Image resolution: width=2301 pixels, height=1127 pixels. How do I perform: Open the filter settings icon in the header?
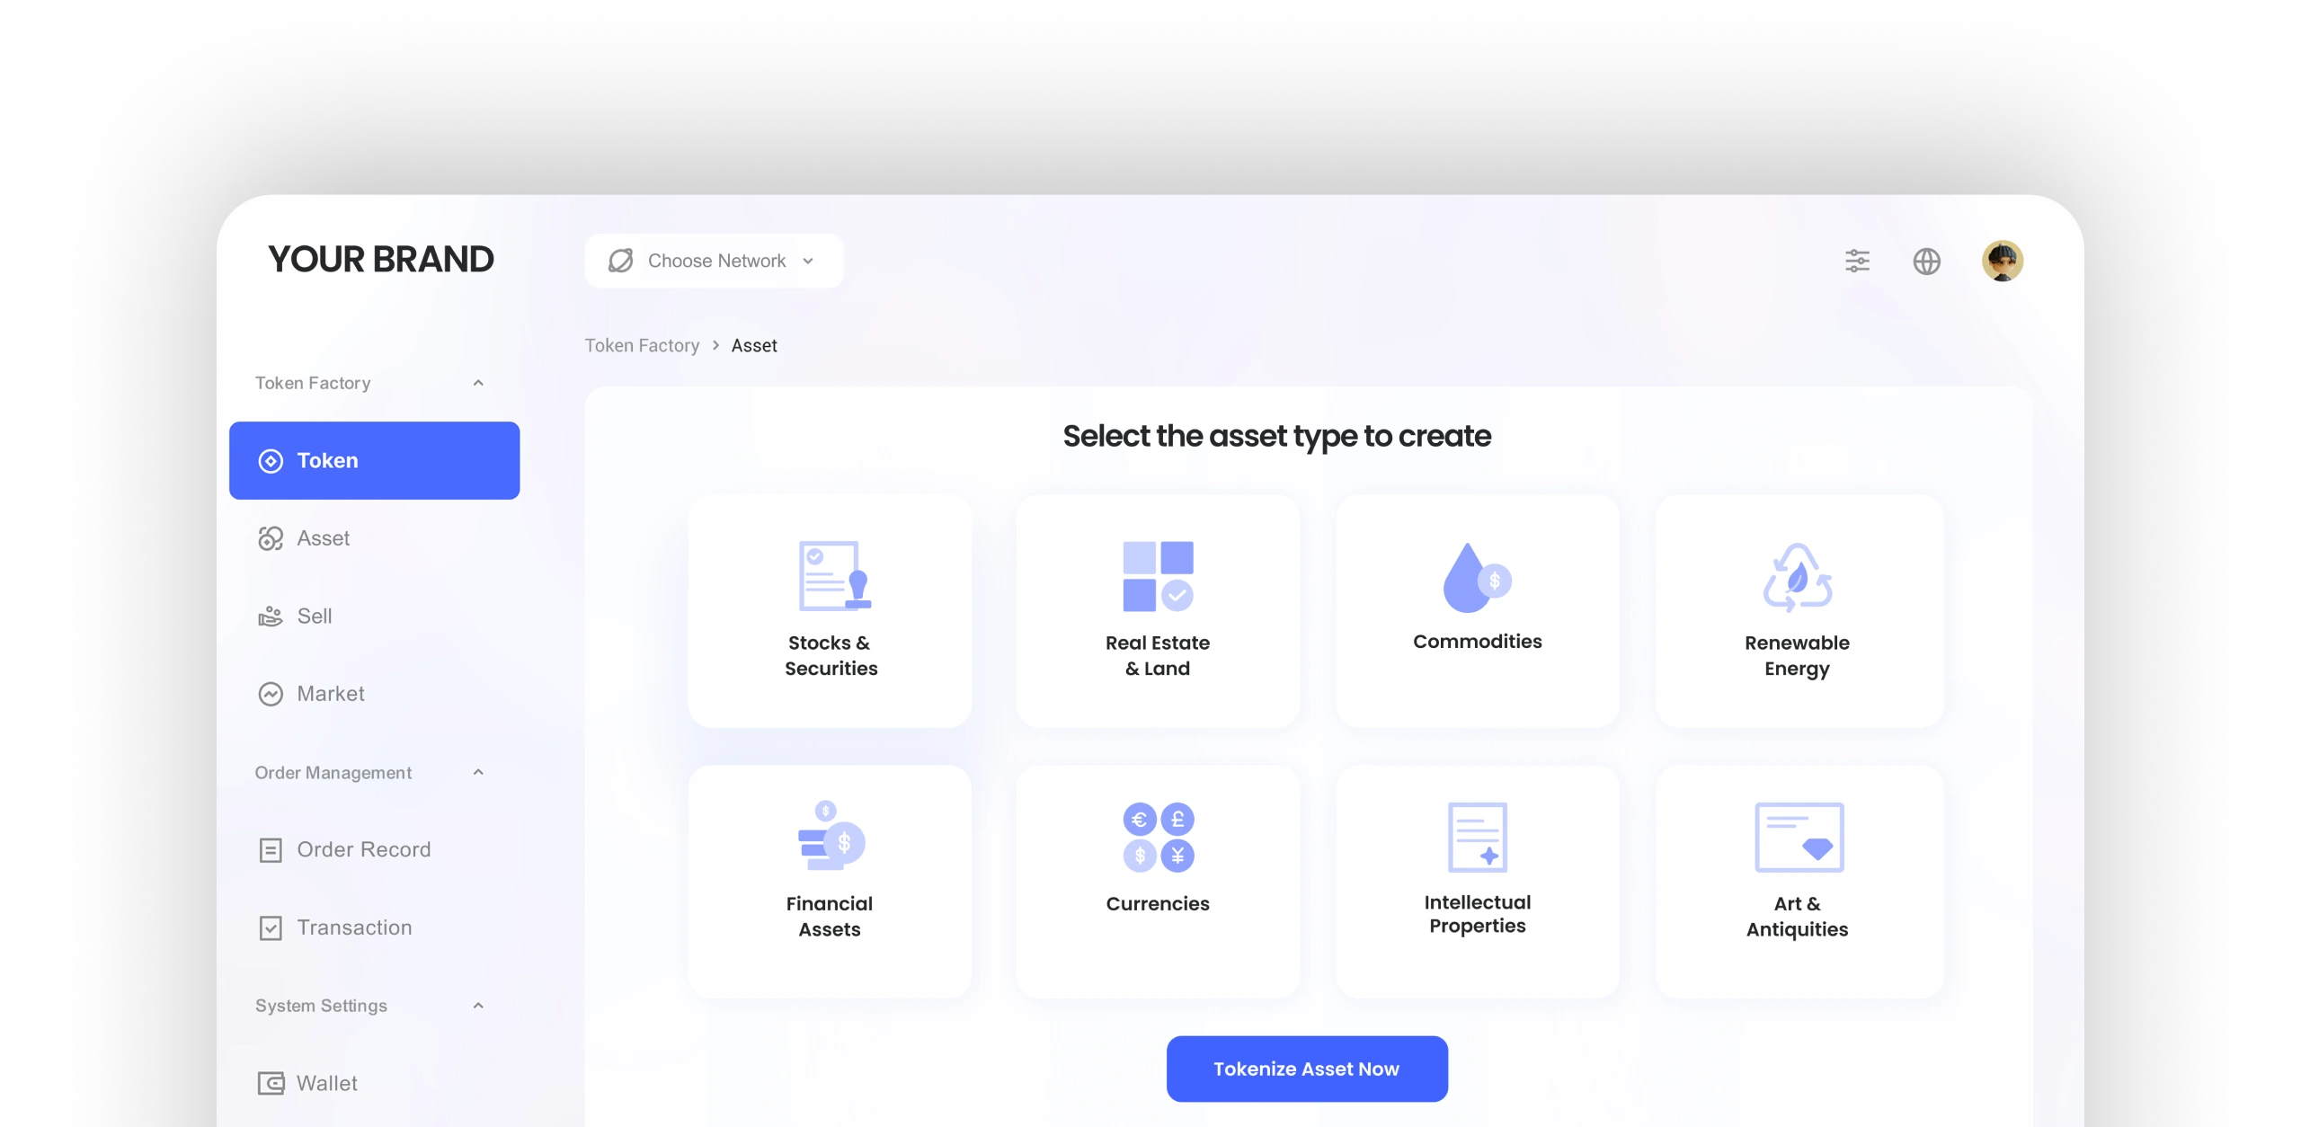1857,261
